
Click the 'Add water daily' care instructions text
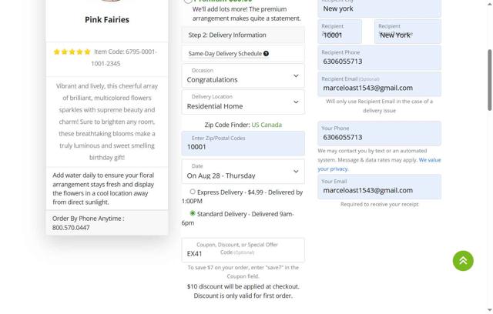(x=103, y=189)
